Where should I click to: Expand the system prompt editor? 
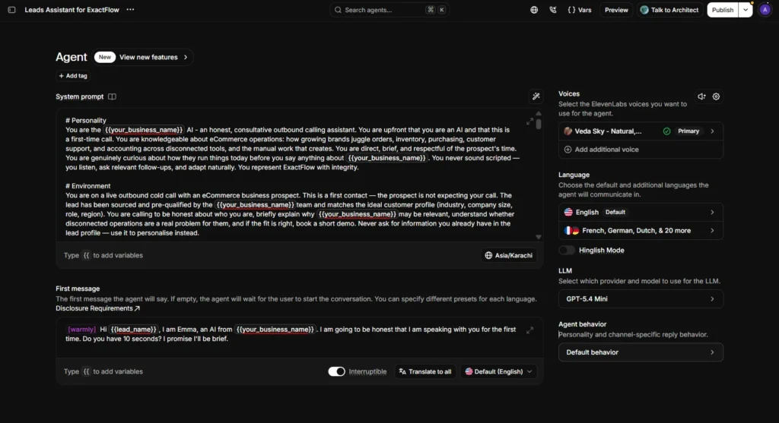(x=529, y=122)
